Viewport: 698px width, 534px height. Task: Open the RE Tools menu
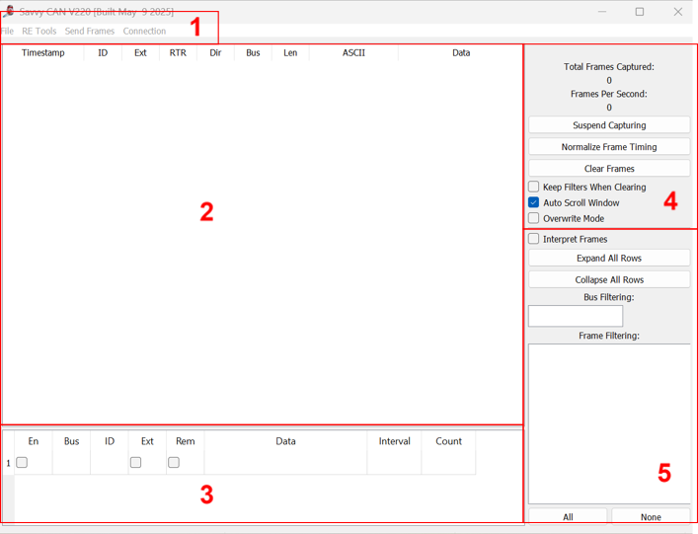click(x=39, y=31)
